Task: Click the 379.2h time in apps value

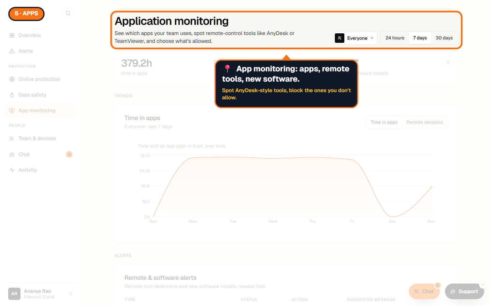Action: [x=137, y=63]
